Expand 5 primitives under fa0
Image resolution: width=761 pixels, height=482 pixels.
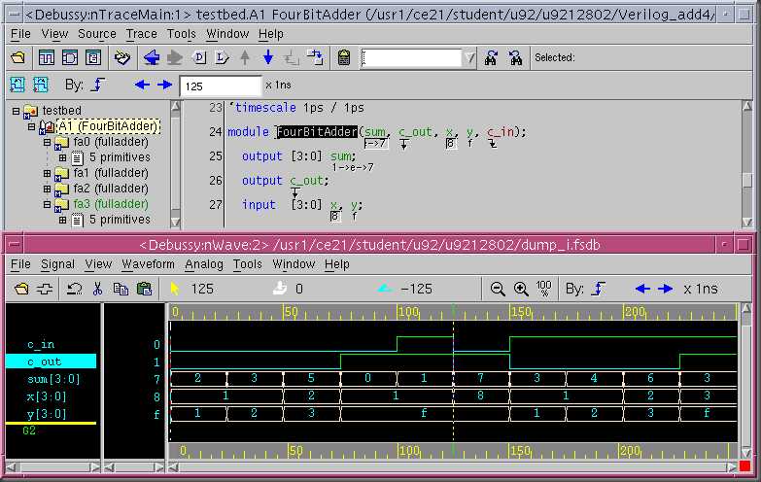[62, 157]
